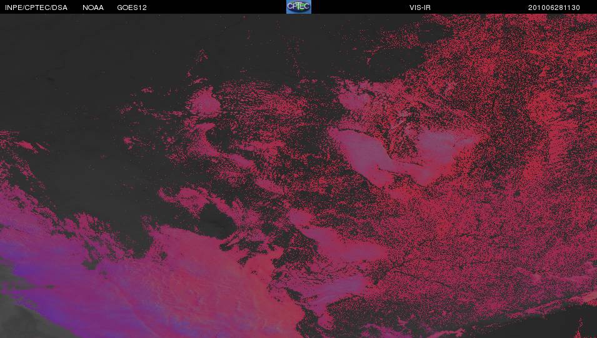
Task: Click the CPTEC logo in header
Action: pos(299,7)
